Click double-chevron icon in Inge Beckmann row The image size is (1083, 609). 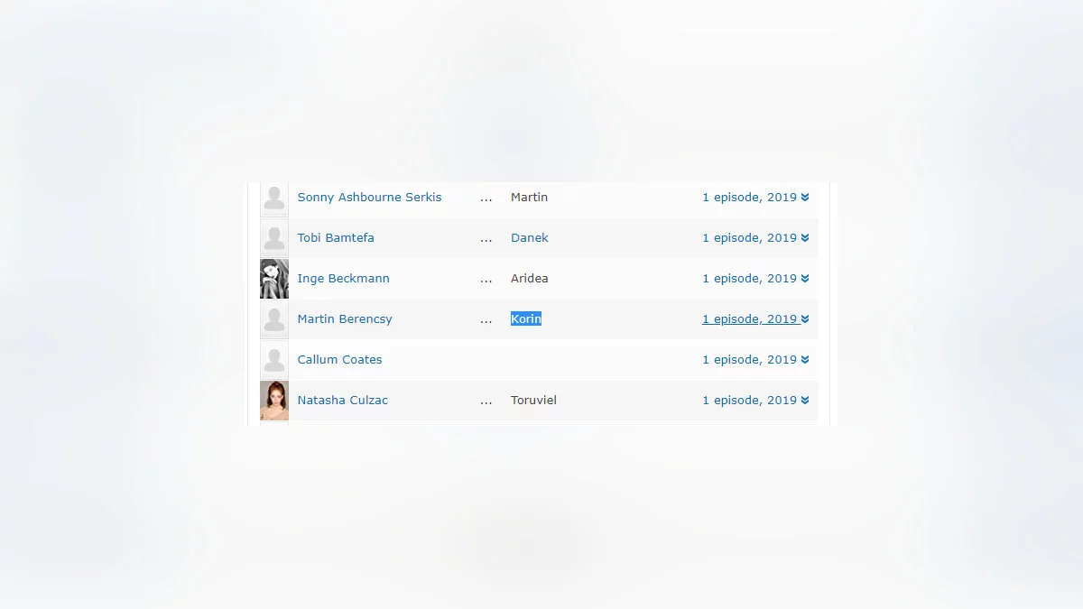805,279
